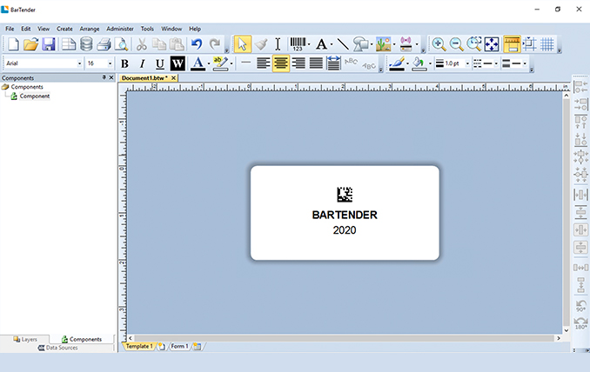The width and height of the screenshot is (590, 372).
Task: Center align the text
Action: click(x=281, y=63)
